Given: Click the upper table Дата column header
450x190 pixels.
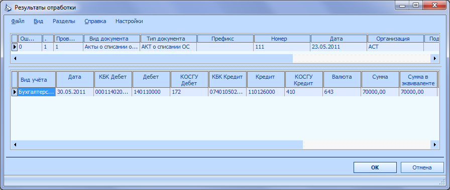Looking at the screenshot, I should [x=339, y=39].
